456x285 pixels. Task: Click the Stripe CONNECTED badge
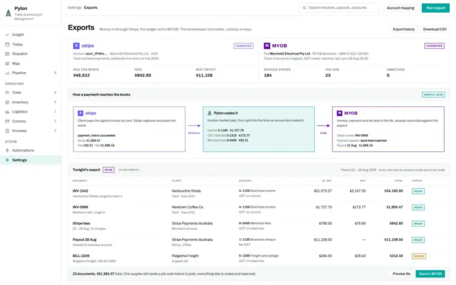(243, 46)
